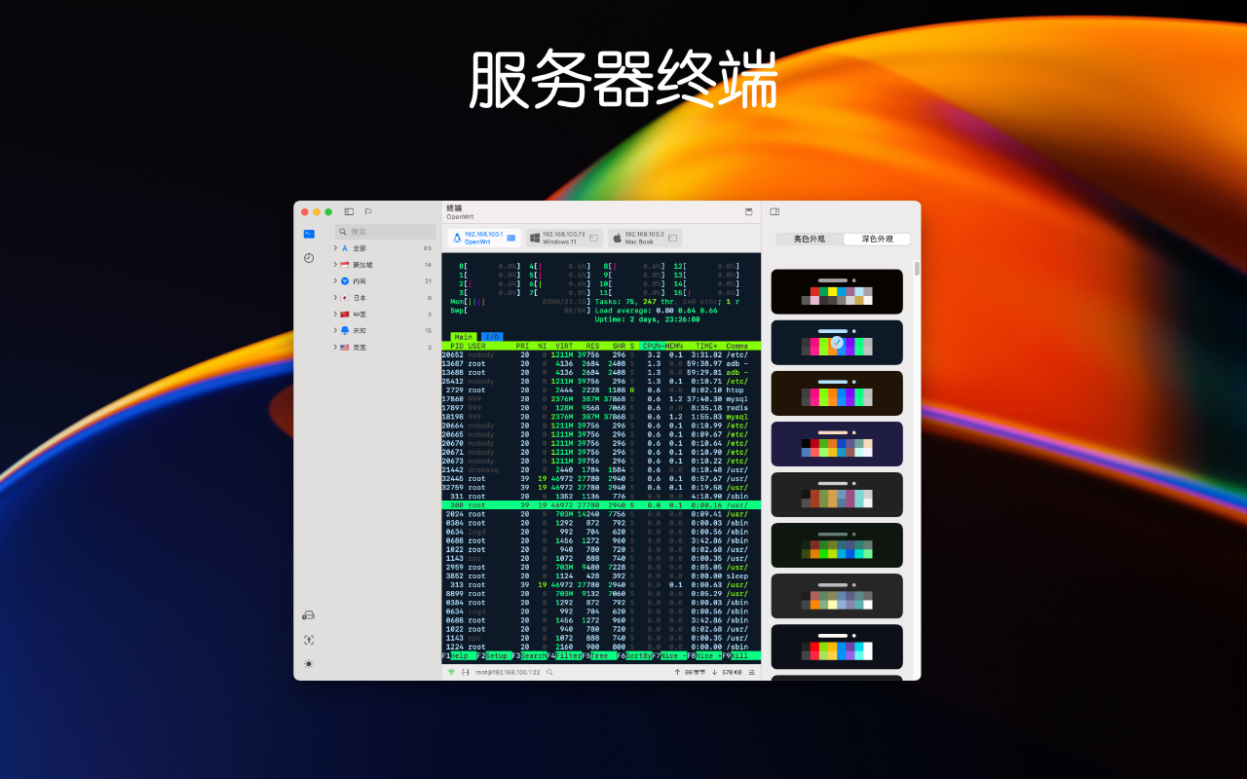Click the 未知 unknown group icon

click(x=345, y=330)
